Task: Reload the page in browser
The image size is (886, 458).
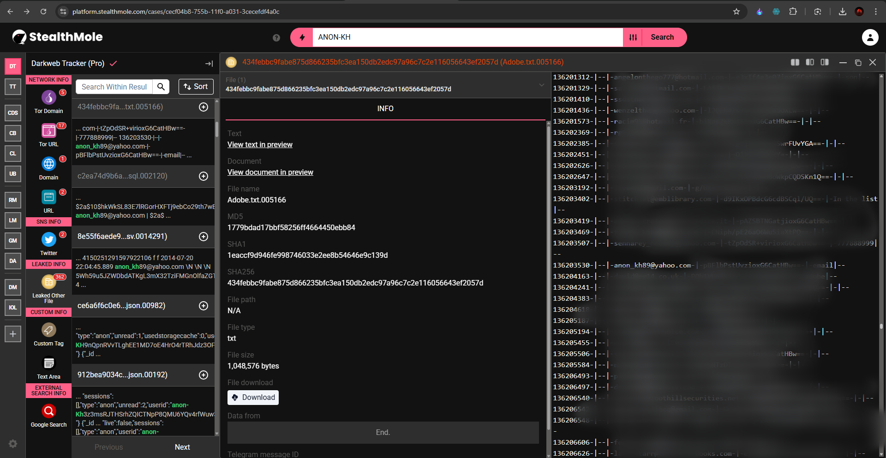Action: (43, 12)
